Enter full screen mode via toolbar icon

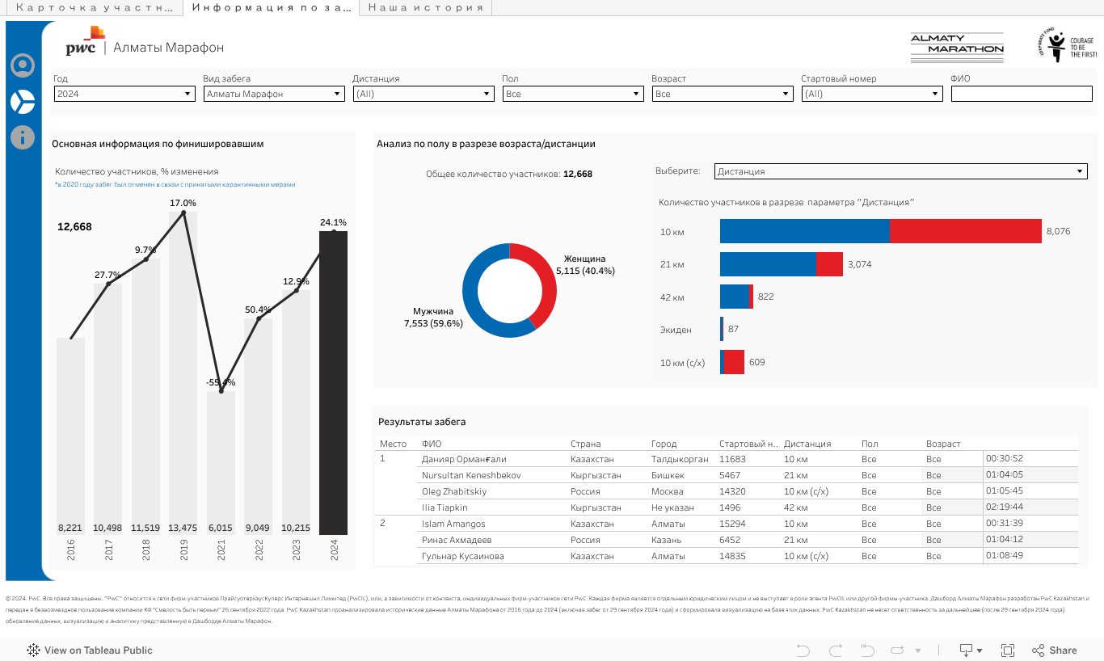point(1008,650)
